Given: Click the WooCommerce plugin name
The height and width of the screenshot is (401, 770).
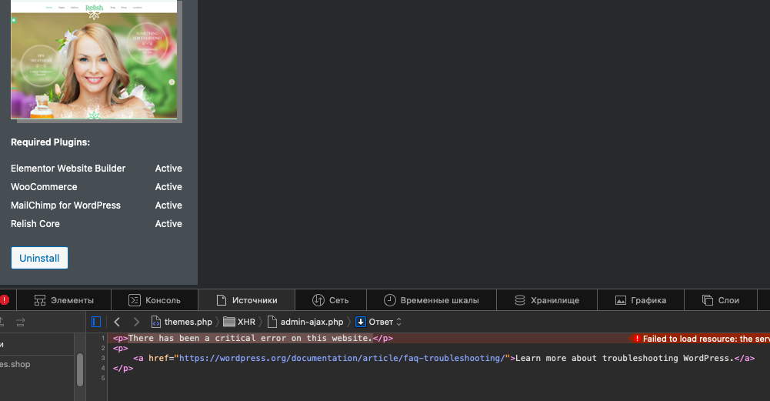Looking at the screenshot, I should click(44, 187).
